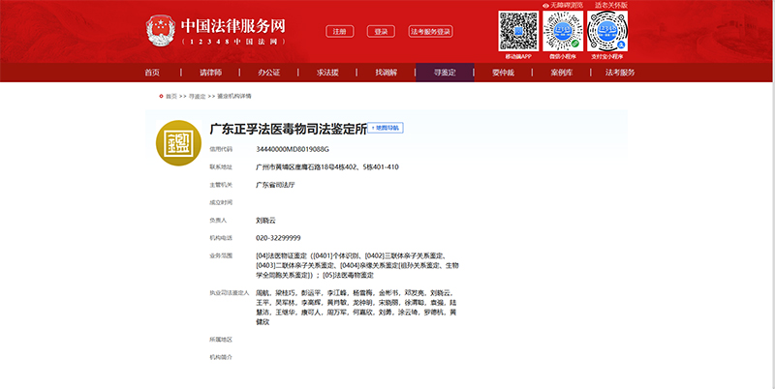
Task: Open the 请律师 navigation tab
Action: tap(210, 73)
